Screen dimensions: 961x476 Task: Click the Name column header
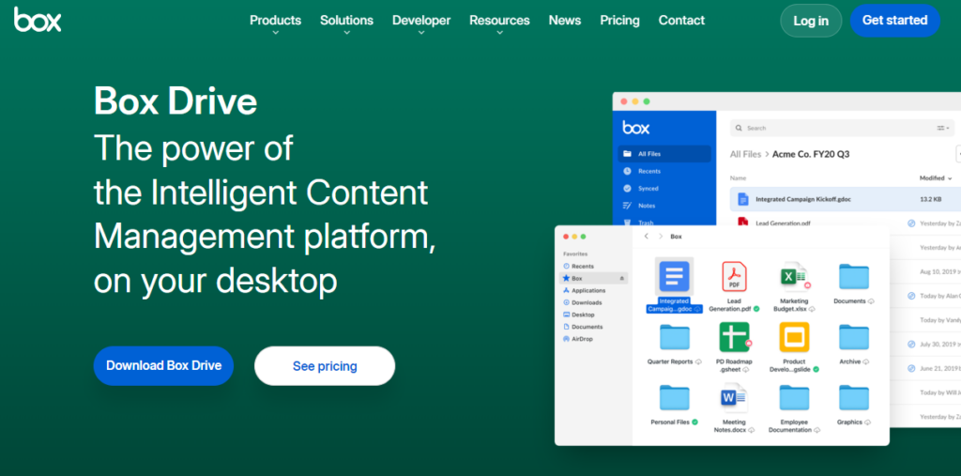coord(738,177)
